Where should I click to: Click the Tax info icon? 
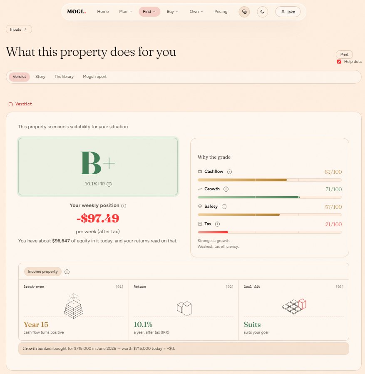217,224
